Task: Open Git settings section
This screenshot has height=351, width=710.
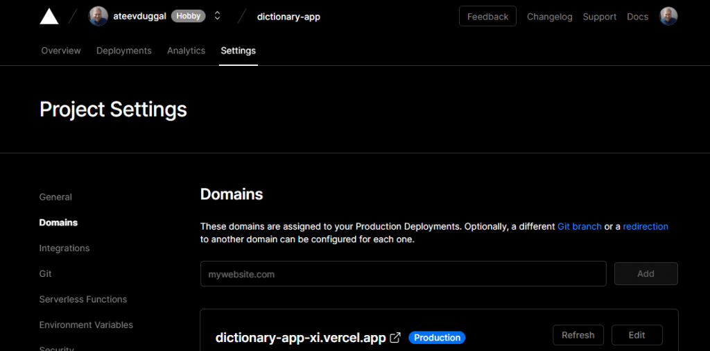Action: point(45,273)
